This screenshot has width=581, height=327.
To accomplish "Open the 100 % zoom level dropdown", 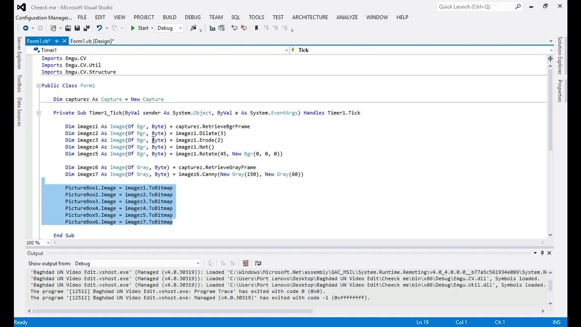I will click(x=48, y=243).
